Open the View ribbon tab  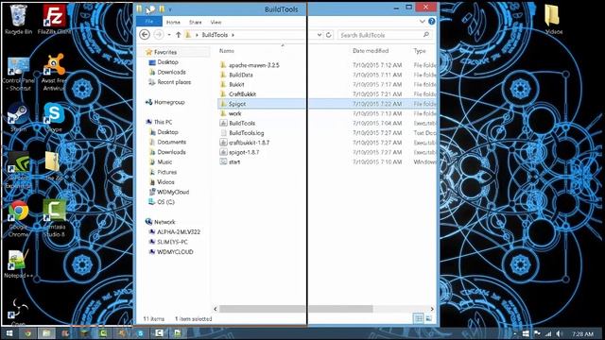pyautogui.click(x=216, y=22)
